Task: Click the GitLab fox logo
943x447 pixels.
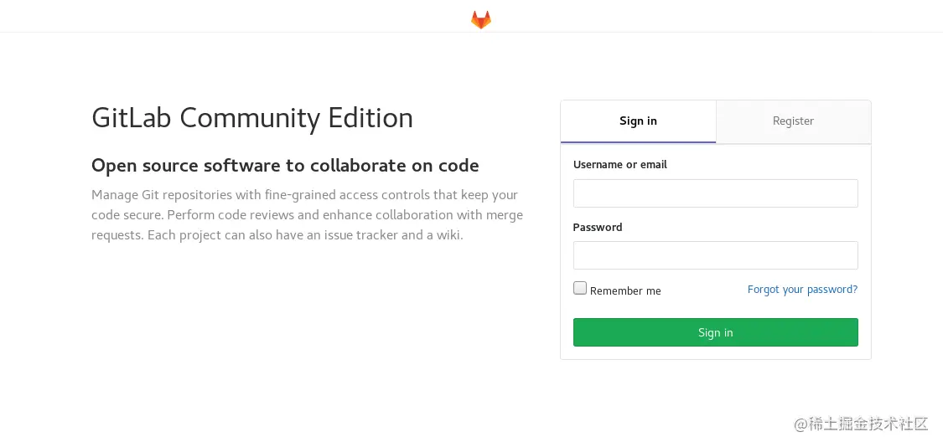Action: point(480,20)
